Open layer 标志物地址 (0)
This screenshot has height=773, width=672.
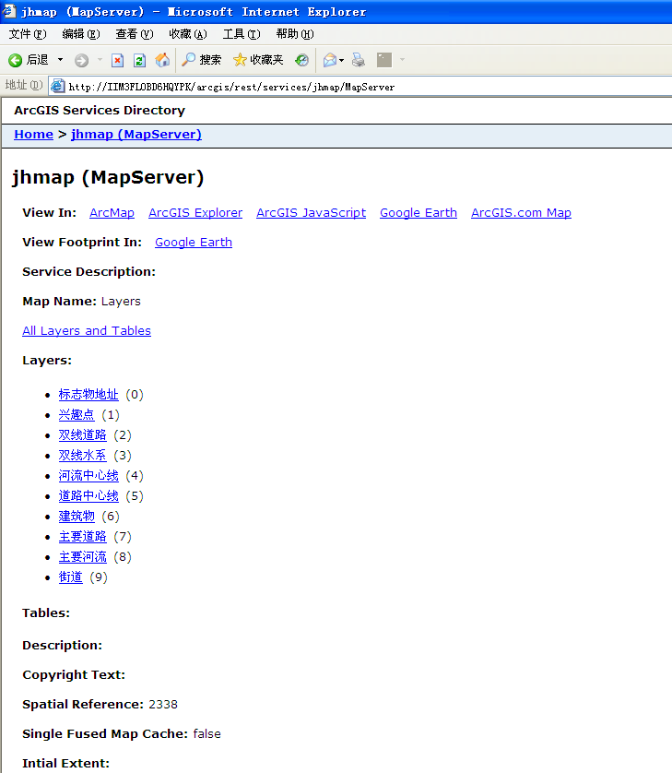tap(88, 395)
